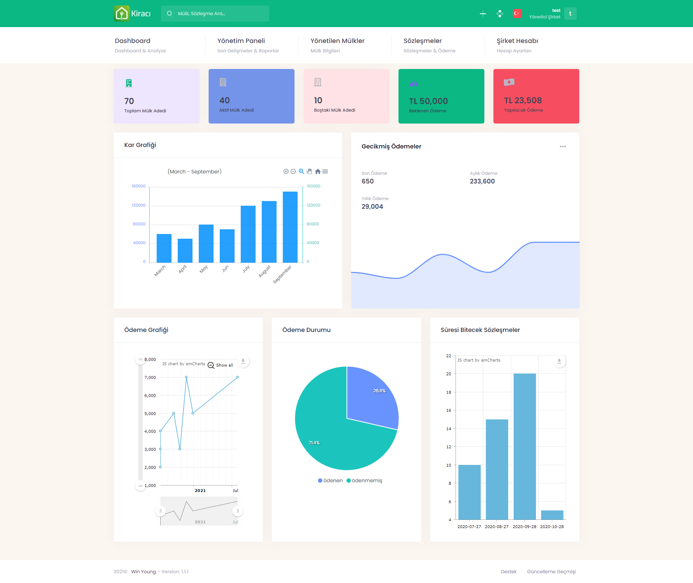Click 'Show all' zoom-out button
The width and height of the screenshot is (693, 583).
pos(221,365)
